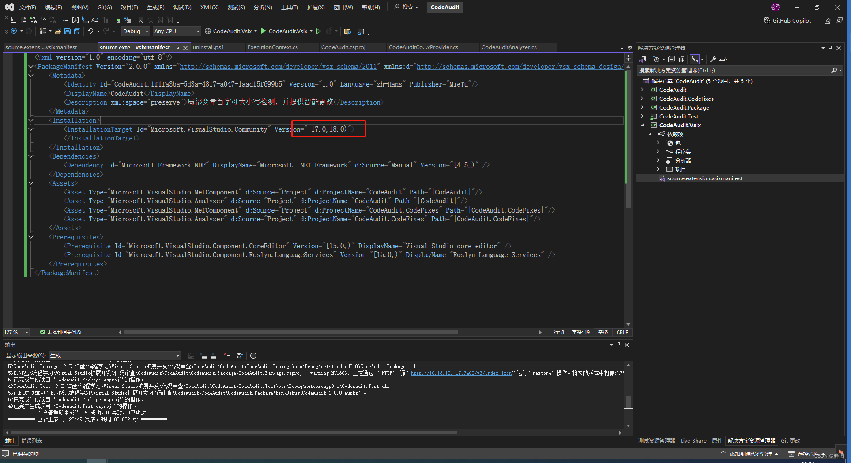851x463 pixels.
Task: Click the Open File folder icon
Action: 58,31
